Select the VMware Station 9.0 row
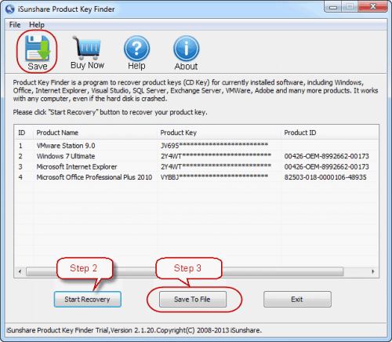Screen dimensions: 392x342 (x=196, y=145)
